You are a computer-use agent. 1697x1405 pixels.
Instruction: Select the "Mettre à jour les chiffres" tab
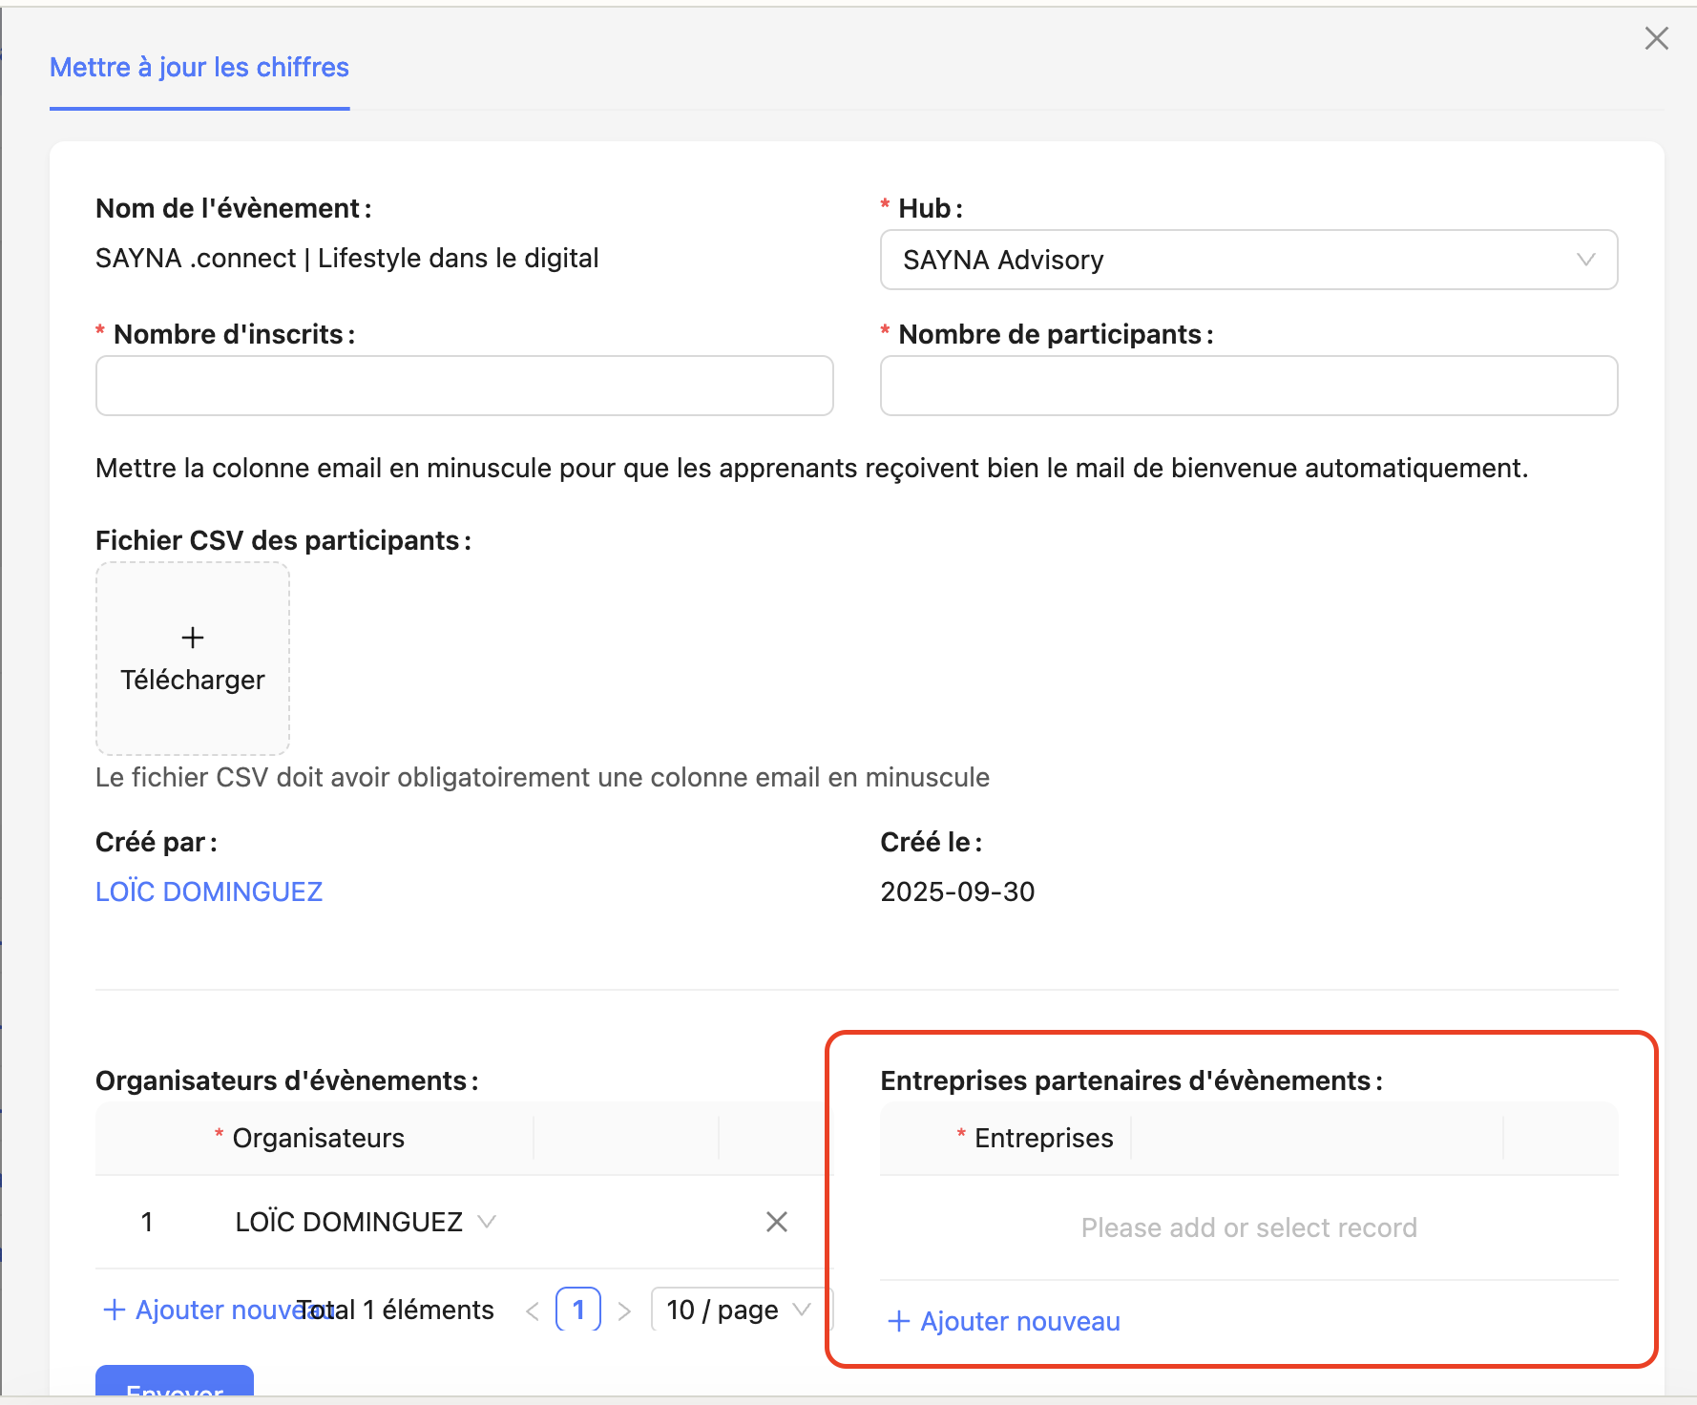[x=199, y=68]
